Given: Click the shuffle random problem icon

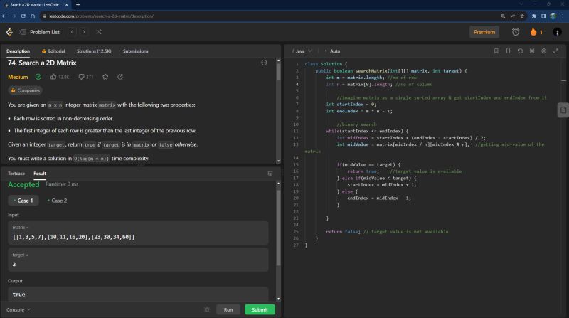Looking at the screenshot, I should click(98, 32).
